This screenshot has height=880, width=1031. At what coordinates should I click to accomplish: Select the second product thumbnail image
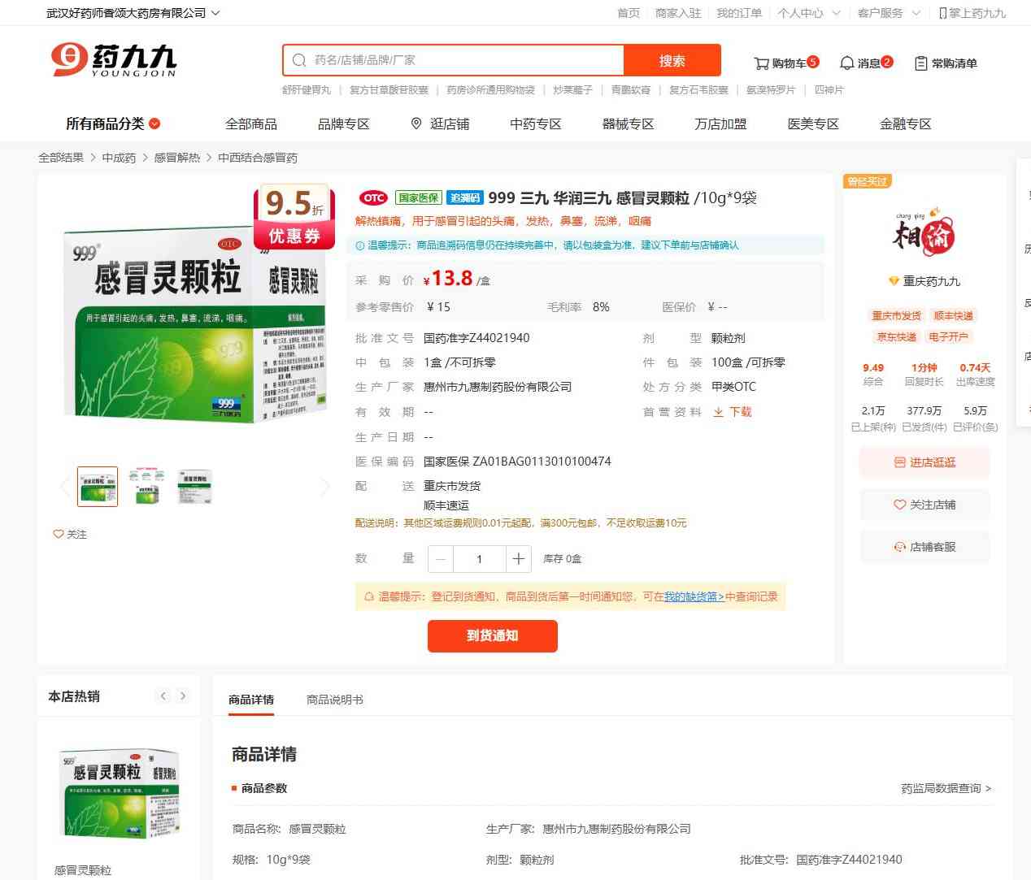coord(146,486)
